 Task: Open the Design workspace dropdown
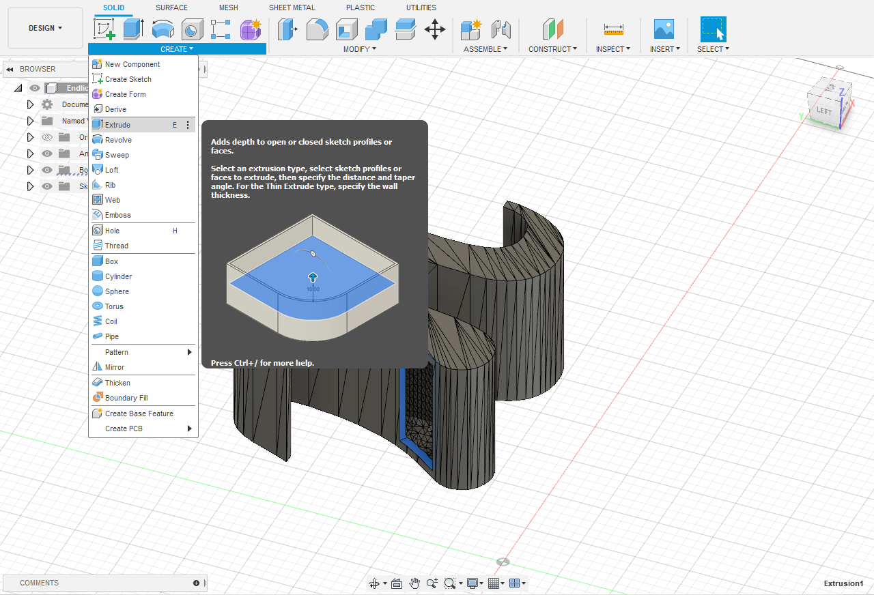pyautogui.click(x=44, y=28)
